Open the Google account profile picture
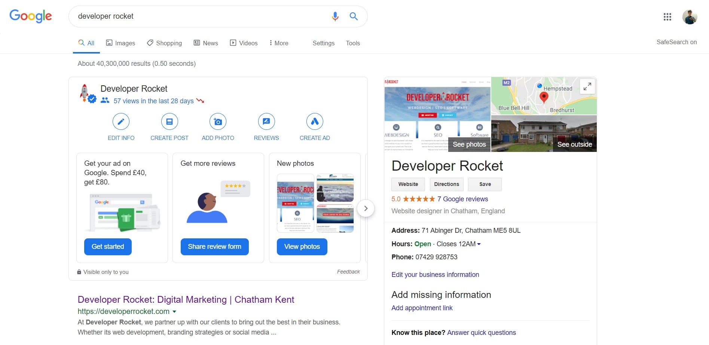 point(690,17)
